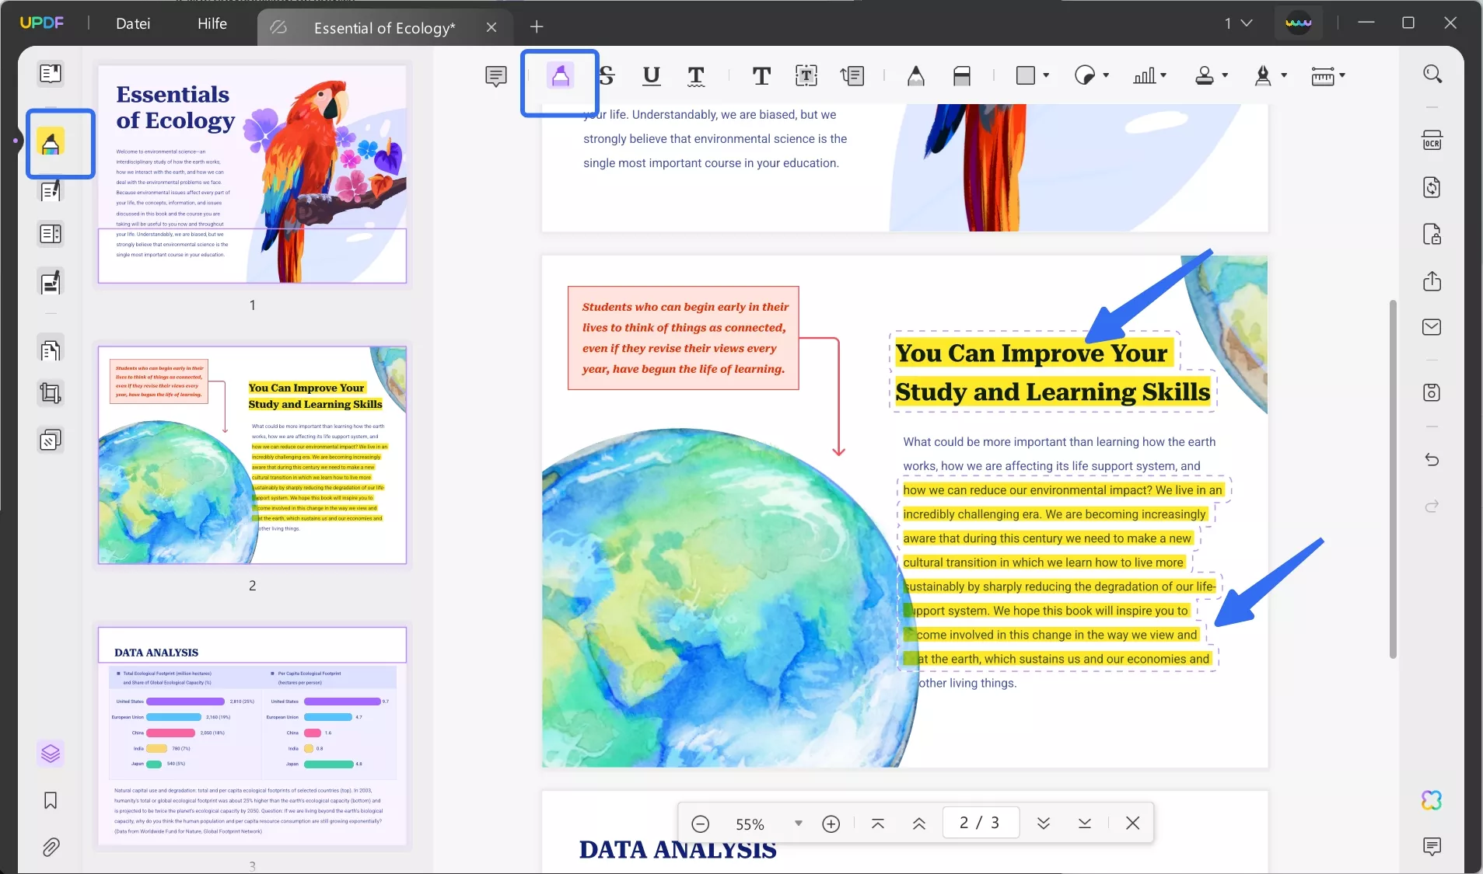
Task: Open the stamp tool dropdown
Action: (1224, 75)
